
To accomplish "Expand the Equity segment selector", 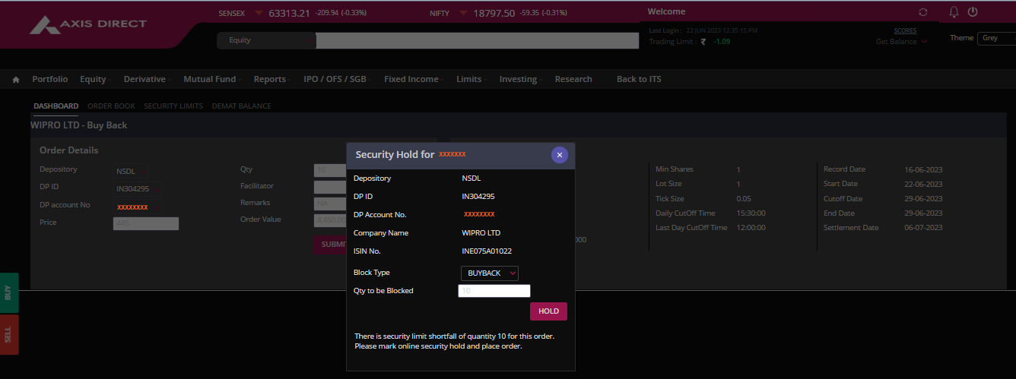I will click(x=266, y=40).
